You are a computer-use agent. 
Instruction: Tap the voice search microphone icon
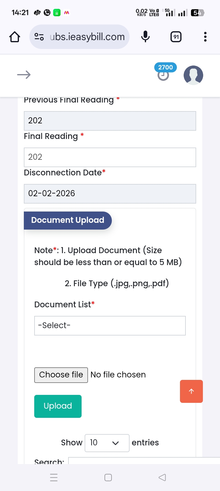pos(145,37)
